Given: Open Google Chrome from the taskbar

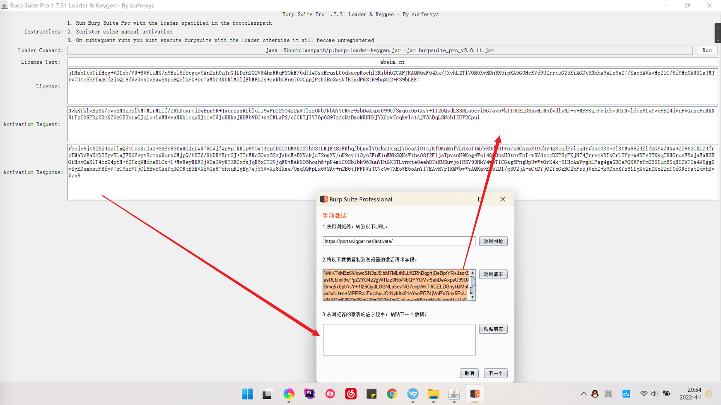Looking at the screenshot, I should click(392, 394).
